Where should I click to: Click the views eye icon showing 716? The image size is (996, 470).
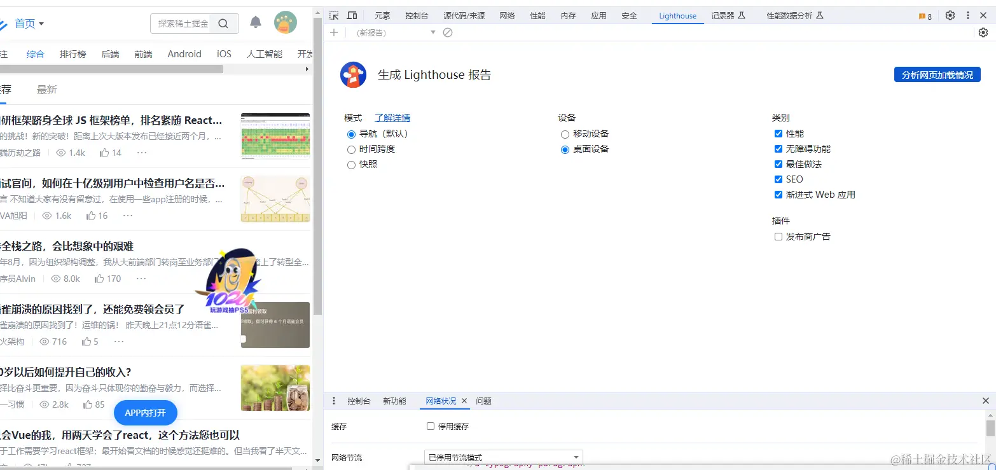[45, 342]
